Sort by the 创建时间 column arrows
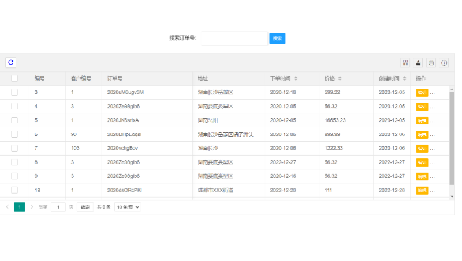Viewport: 462px width, 261px height. pos(404,78)
